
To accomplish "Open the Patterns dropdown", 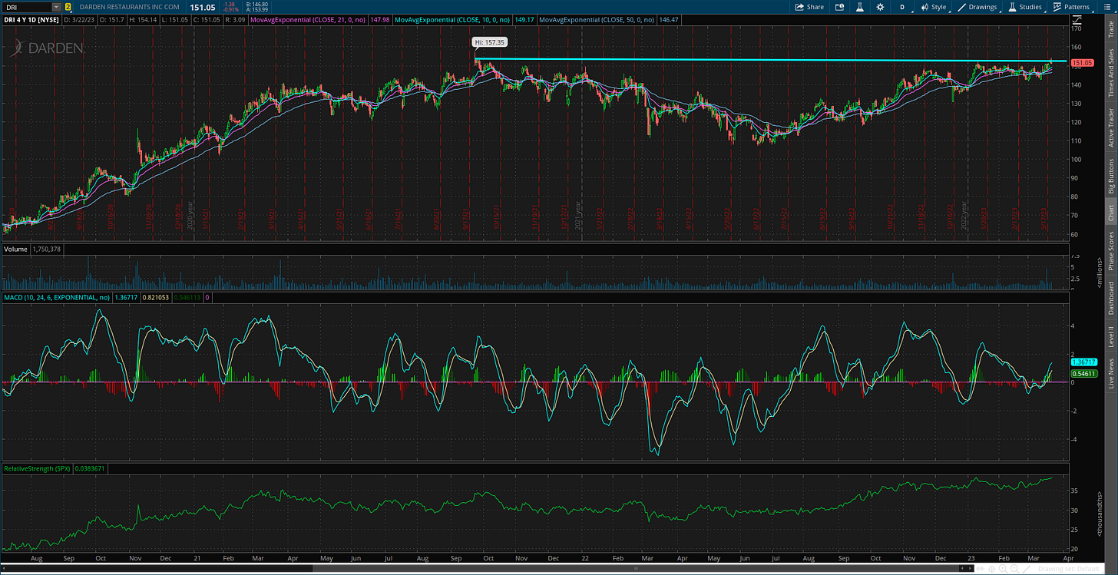I will tap(1071, 7).
